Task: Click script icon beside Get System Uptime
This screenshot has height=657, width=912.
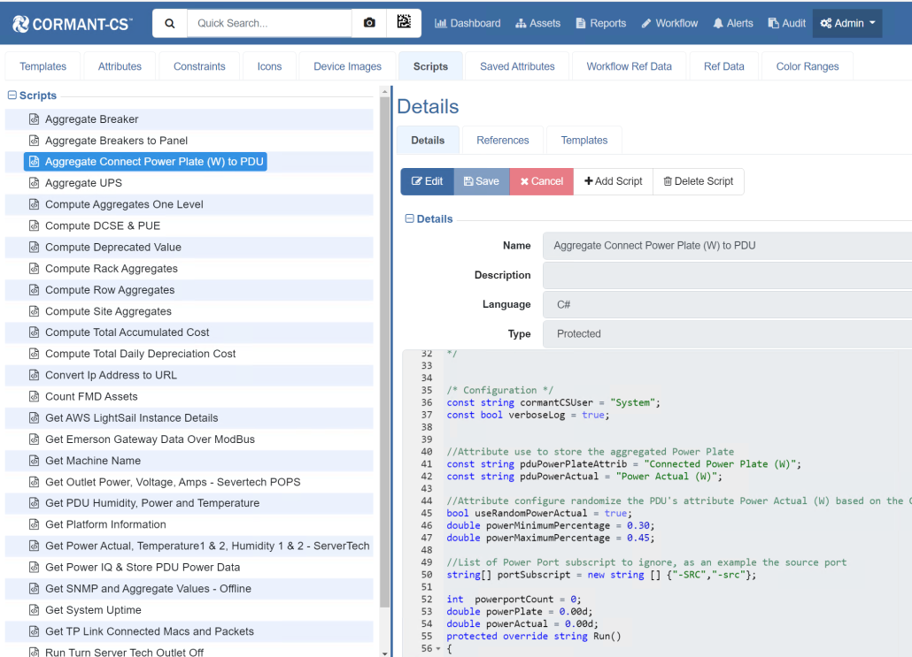Action: 35,610
